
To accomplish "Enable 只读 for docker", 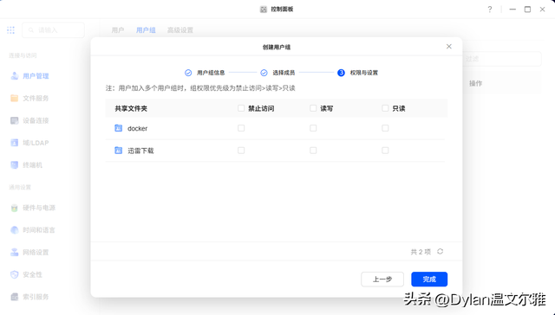I will pos(385,128).
